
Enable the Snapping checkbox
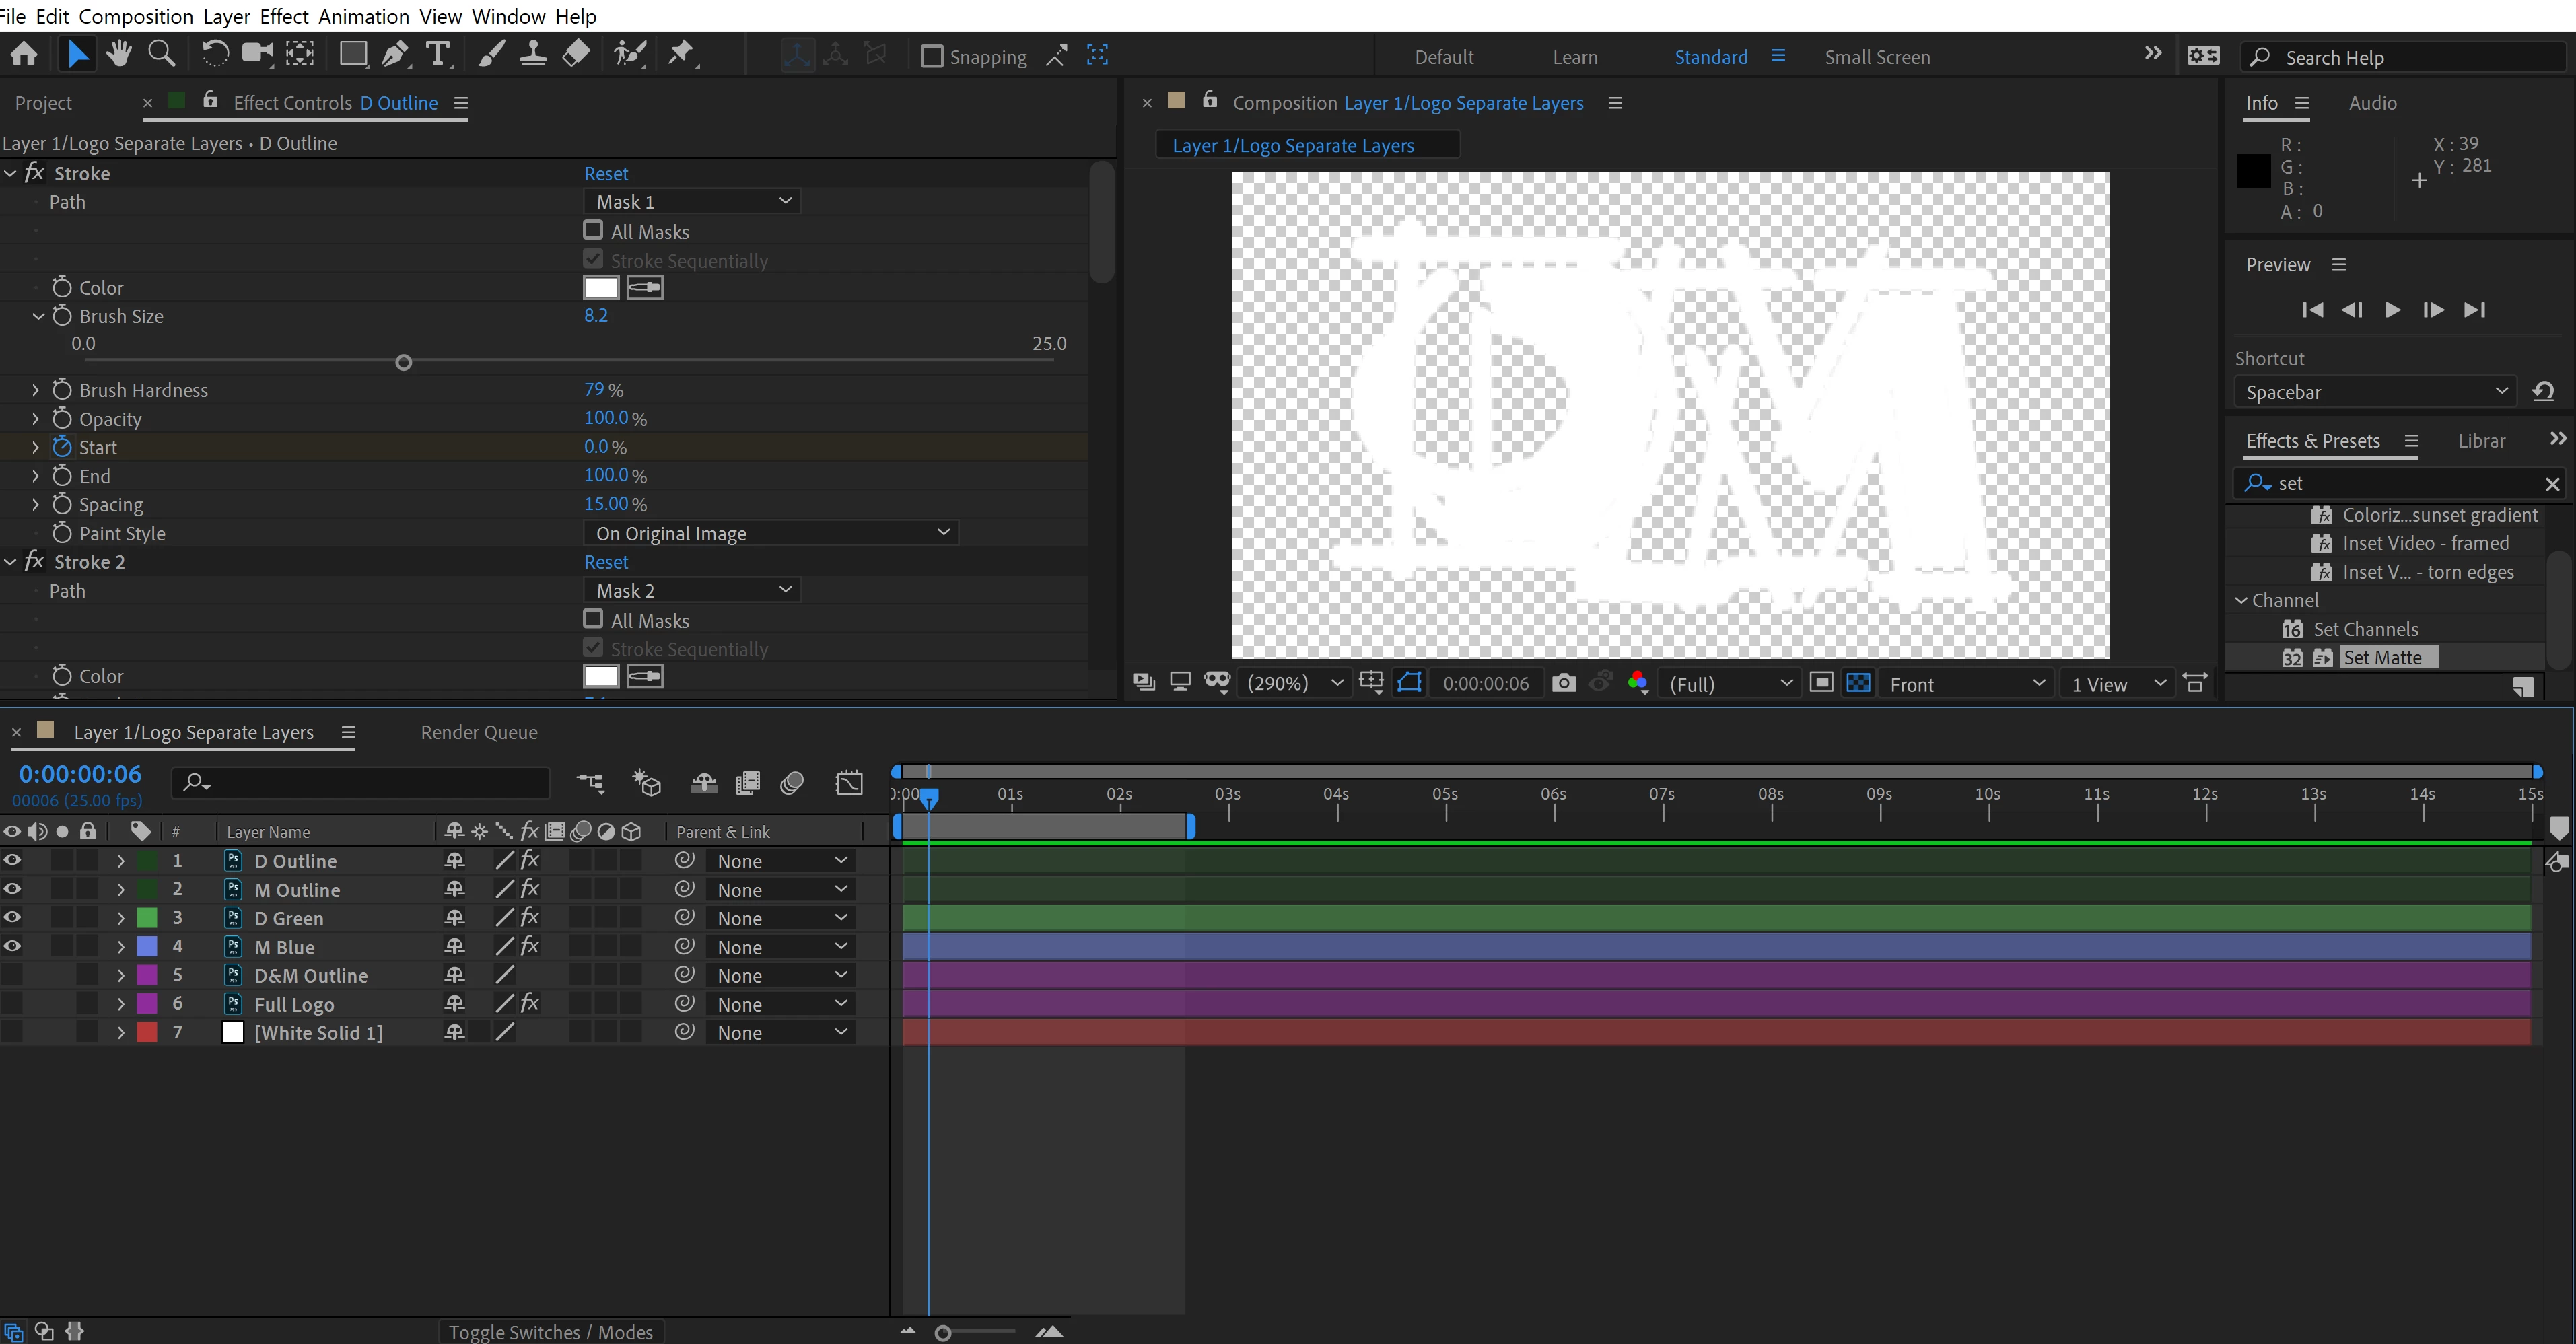[931, 56]
